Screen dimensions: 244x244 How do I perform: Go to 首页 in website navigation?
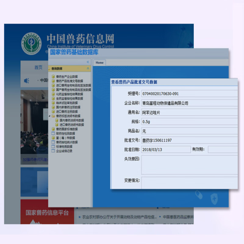(x=38, y=67)
